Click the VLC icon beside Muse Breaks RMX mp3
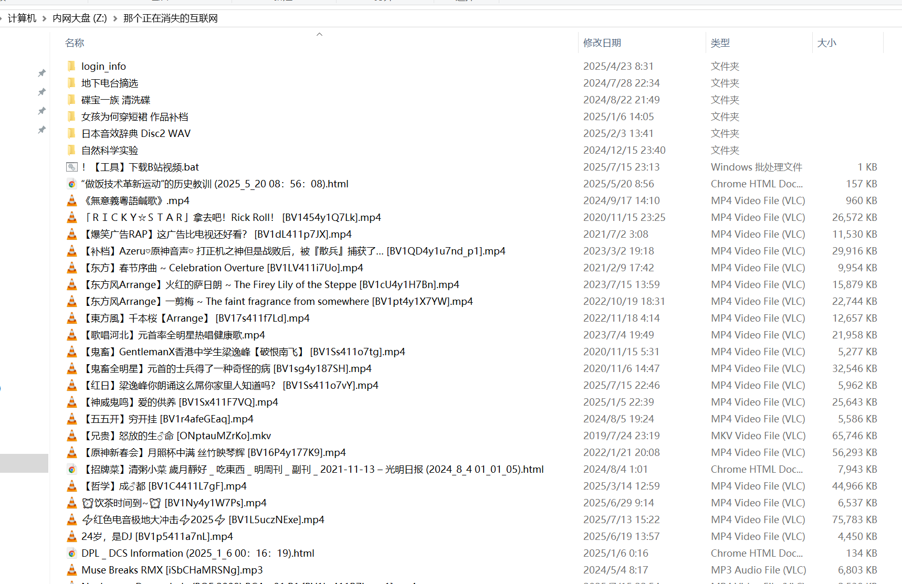 pos(72,570)
